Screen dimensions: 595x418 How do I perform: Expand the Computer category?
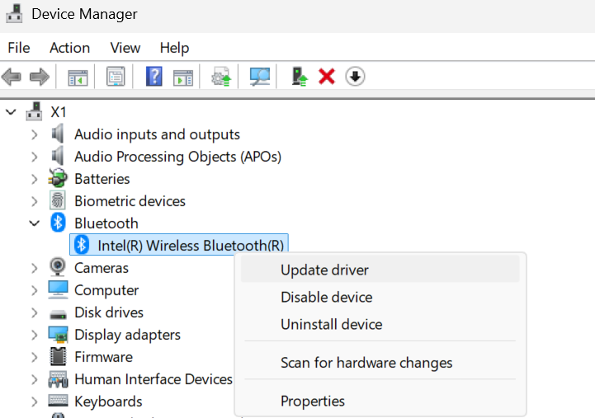(35, 290)
